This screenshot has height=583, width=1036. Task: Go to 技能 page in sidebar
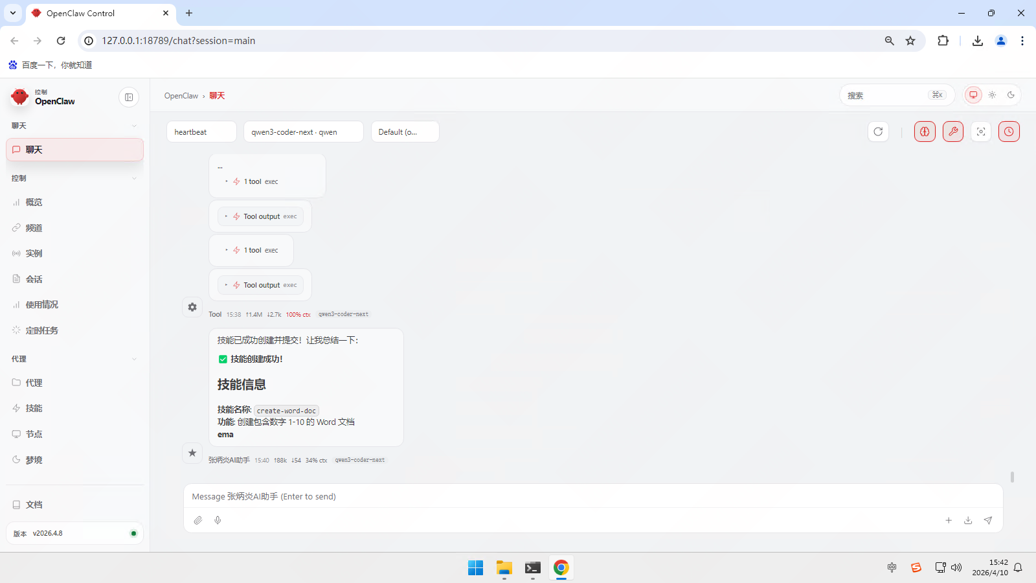[x=34, y=408]
